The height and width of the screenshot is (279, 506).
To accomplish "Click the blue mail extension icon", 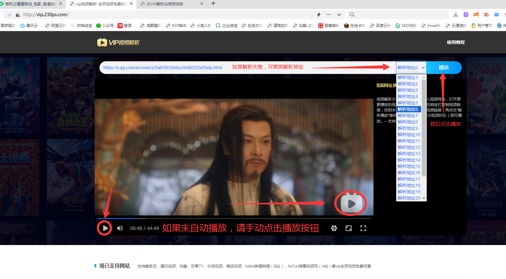I will click(496, 15).
